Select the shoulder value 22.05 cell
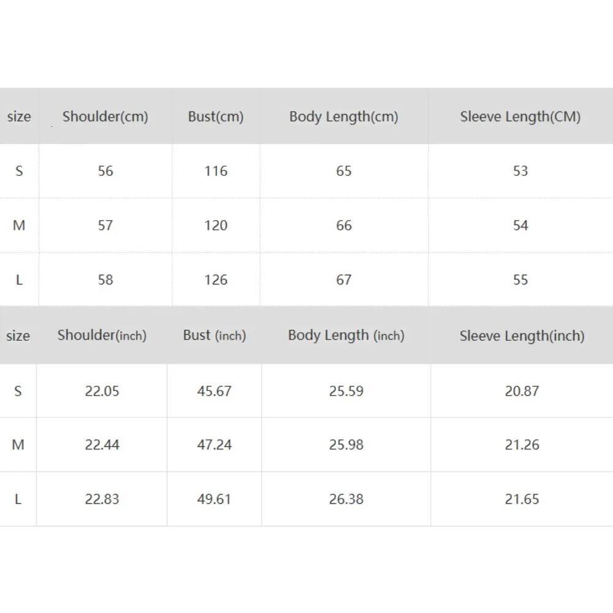This screenshot has height=613, width=613. pos(102,391)
